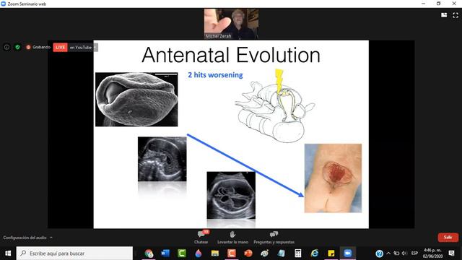Open Preguntas y respuestas Q&A panel
The image size is (462, 260).
[x=274, y=238]
